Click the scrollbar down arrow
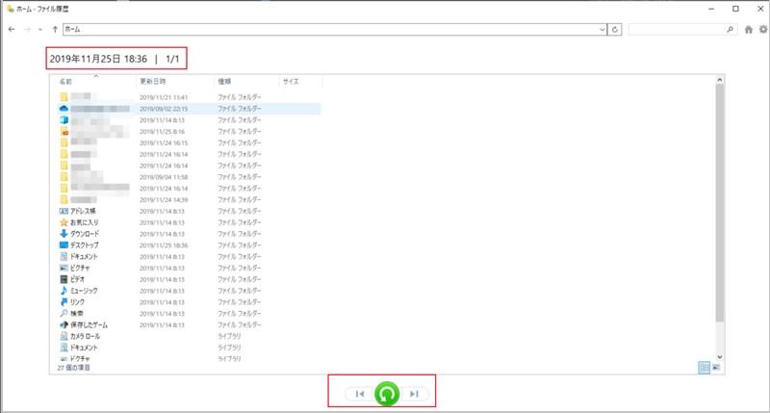Viewport: 770px width, 413px height. point(719,357)
